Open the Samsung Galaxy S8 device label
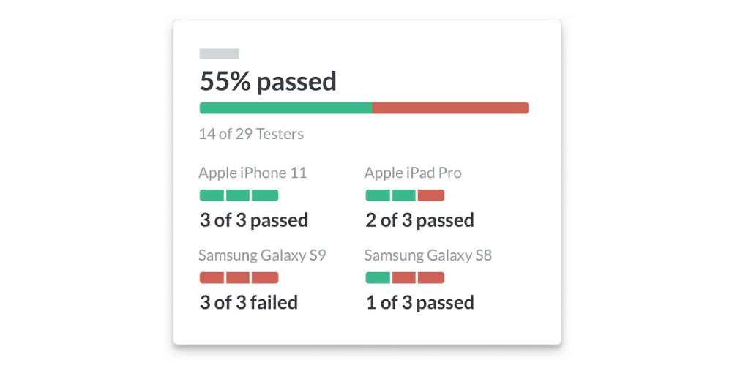The image size is (732, 371). click(428, 255)
